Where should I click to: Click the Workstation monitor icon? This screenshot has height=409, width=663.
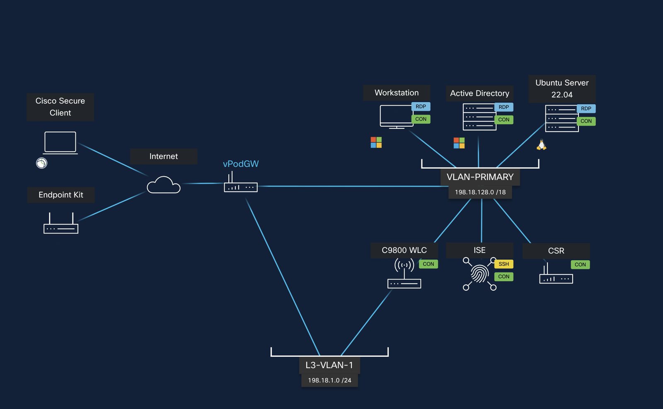tap(397, 117)
